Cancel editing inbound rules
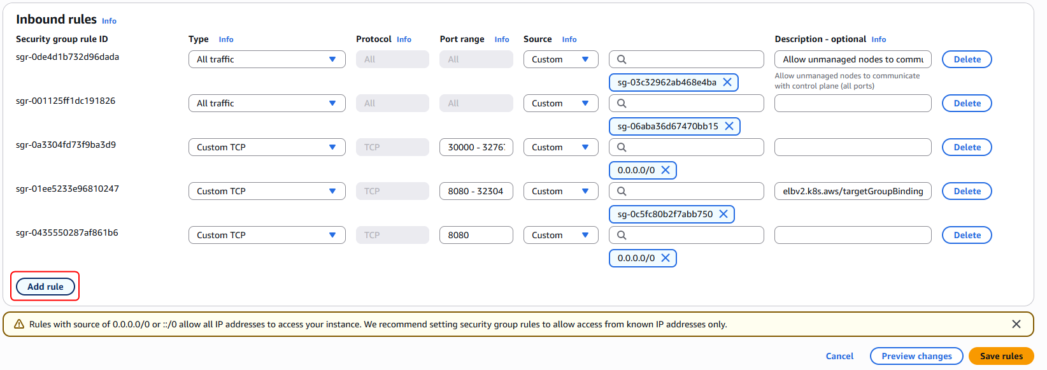This screenshot has width=1047, height=370. (x=839, y=356)
